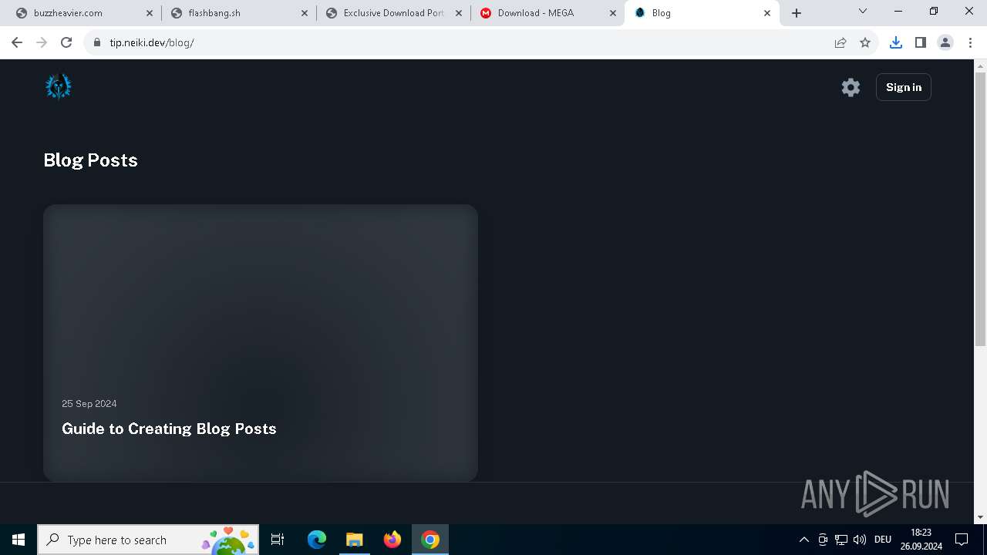Go back to the previous page
Image resolution: width=987 pixels, height=555 pixels.
(x=17, y=42)
